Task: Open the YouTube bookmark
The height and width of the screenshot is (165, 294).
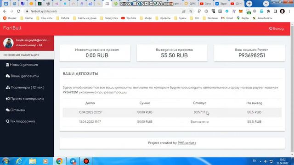Action: (x=129, y=18)
